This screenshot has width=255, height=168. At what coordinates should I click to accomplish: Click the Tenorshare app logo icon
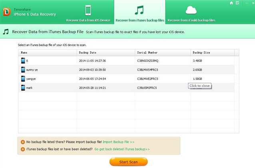[x=7, y=12]
